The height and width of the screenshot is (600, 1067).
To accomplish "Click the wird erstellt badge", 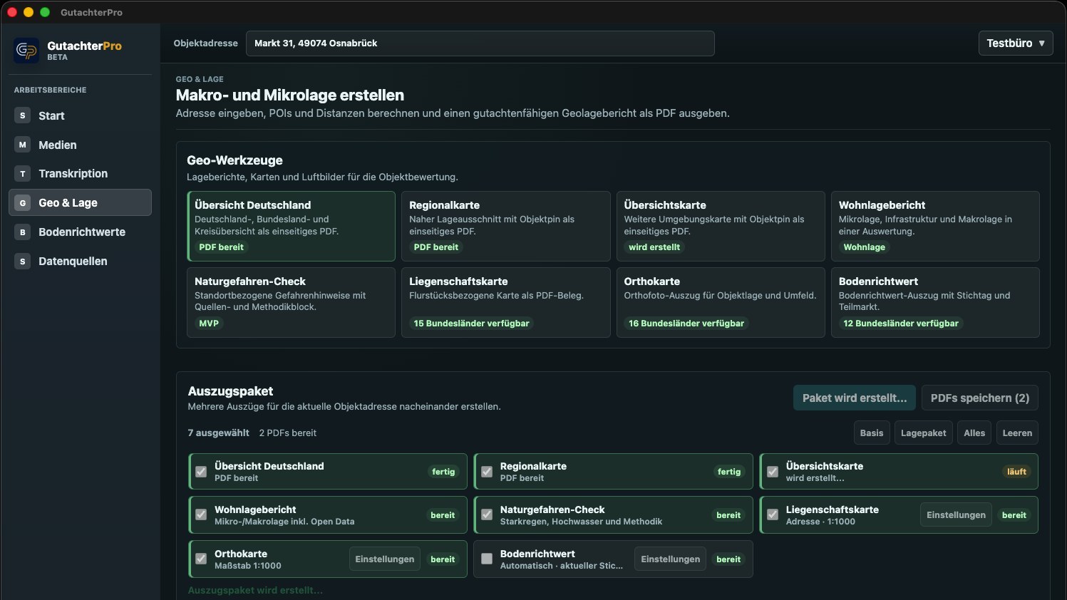I will tap(654, 247).
